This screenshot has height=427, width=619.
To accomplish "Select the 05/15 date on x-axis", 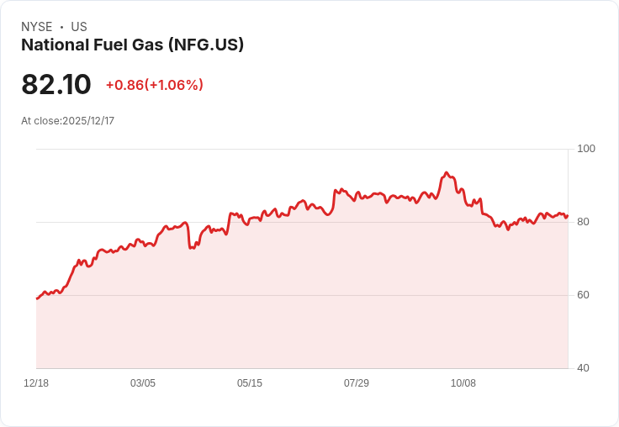I will point(250,383).
